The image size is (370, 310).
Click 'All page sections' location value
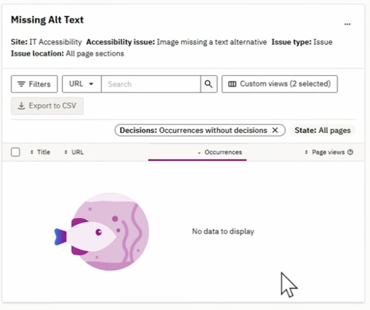coord(95,54)
